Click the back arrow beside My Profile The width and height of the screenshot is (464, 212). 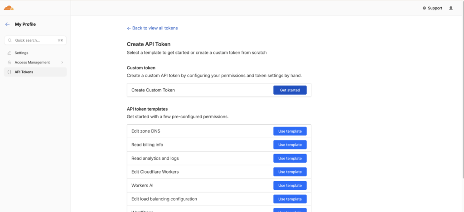point(7,24)
